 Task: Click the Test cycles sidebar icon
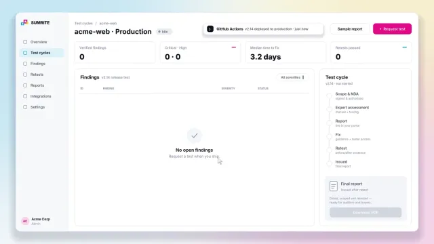click(25, 53)
